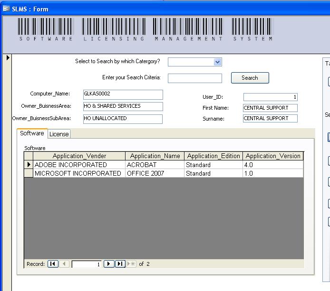Select the Application_Edition column header
This screenshot has width=330, height=291.
214,156
